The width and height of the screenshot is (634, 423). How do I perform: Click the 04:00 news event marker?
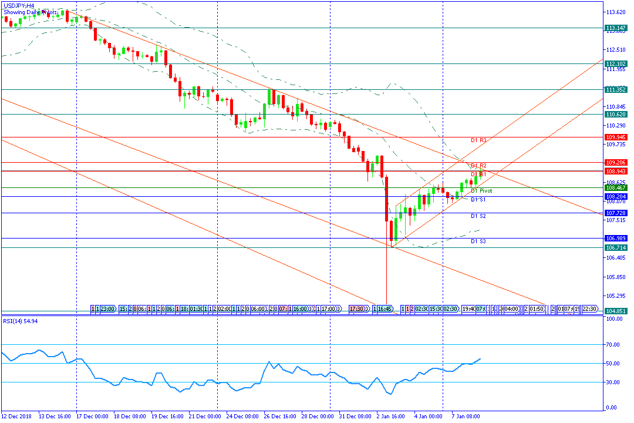(x=511, y=309)
